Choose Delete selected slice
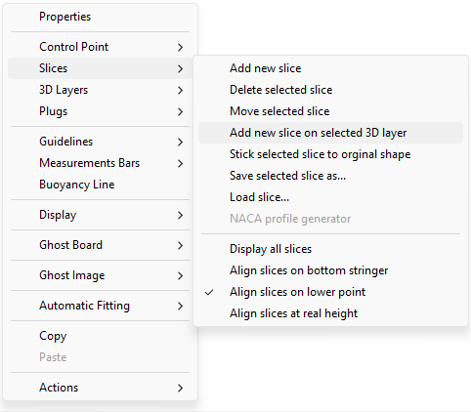471x412 pixels. click(330, 90)
